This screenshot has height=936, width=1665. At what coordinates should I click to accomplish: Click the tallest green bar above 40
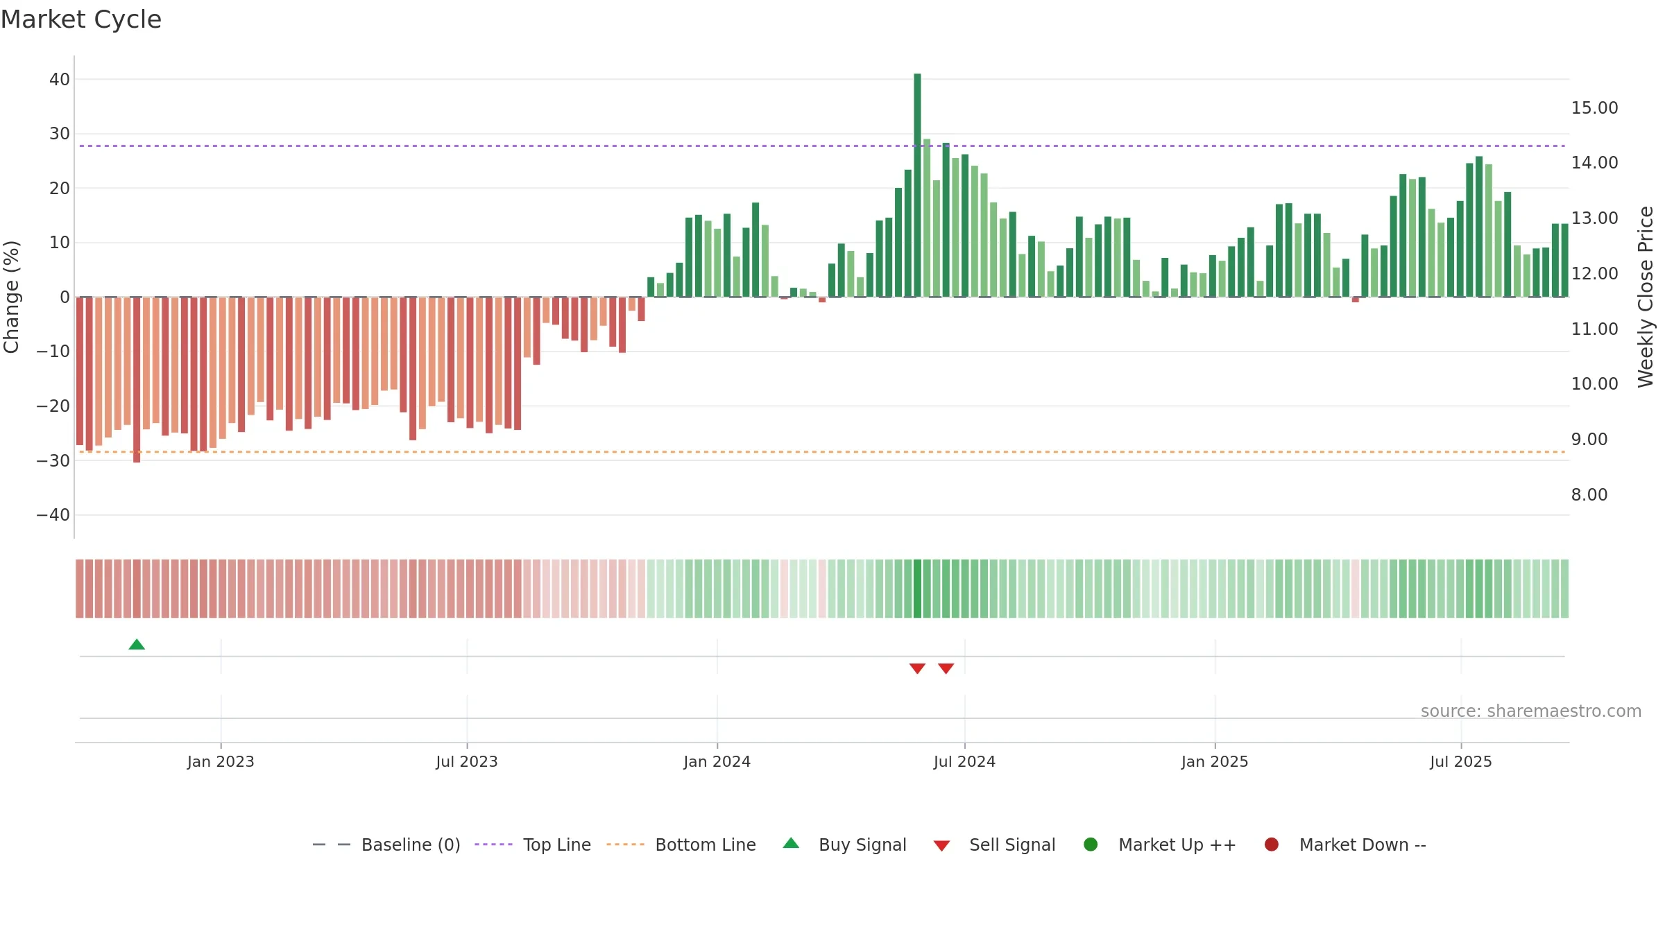[x=917, y=185]
